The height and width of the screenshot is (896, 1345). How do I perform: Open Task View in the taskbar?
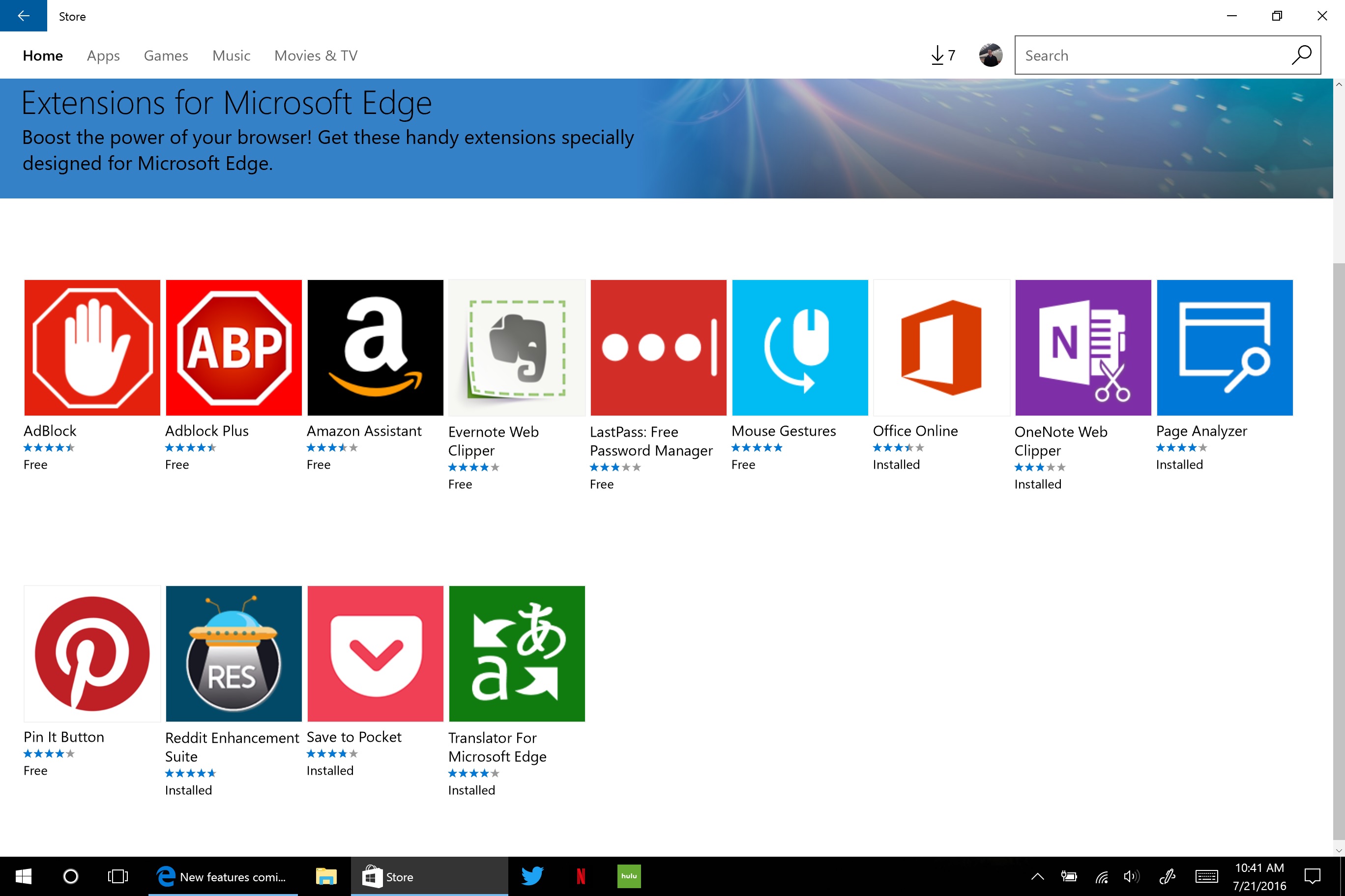coord(118,876)
